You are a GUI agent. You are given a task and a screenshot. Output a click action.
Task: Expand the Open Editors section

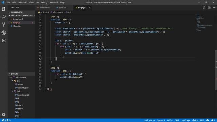[21, 12]
